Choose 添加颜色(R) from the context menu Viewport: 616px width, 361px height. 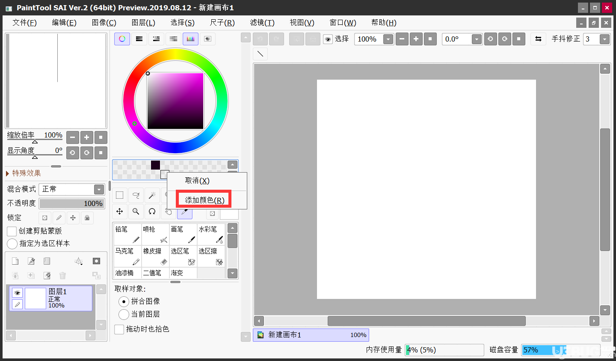click(x=204, y=200)
